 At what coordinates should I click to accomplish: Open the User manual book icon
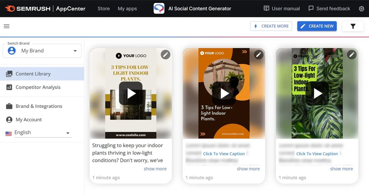(x=266, y=8)
